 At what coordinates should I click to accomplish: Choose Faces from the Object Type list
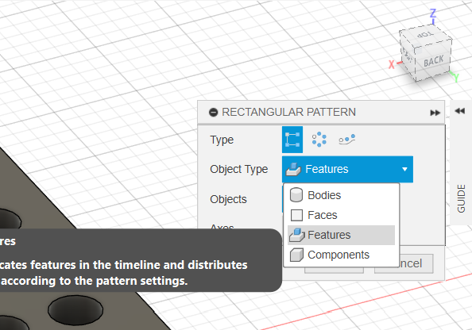tap(341, 215)
